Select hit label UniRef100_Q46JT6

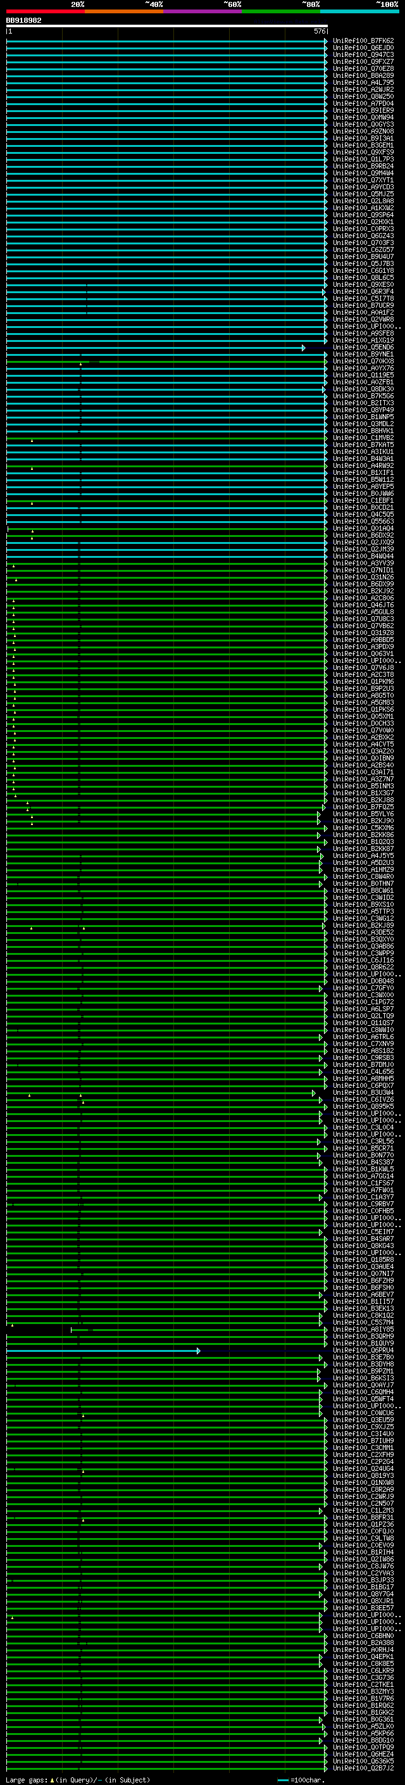[x=363, y=605]
